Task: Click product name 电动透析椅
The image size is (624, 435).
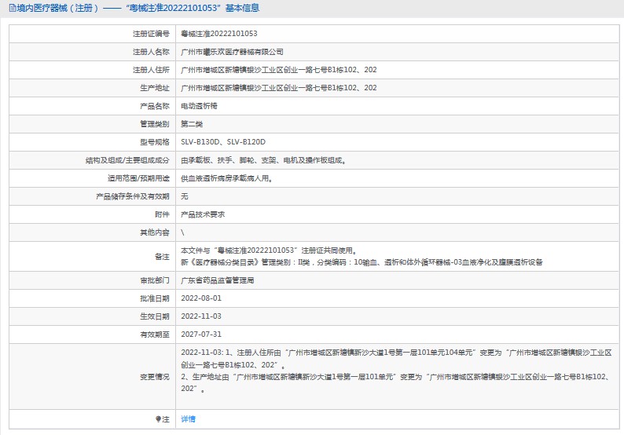Action: tap(199, 106)
